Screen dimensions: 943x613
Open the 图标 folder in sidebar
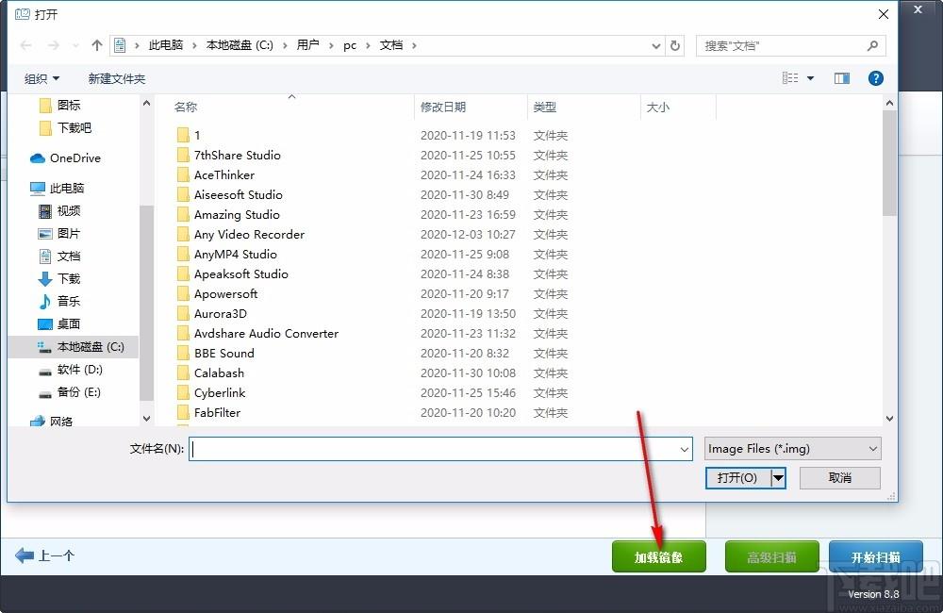click(59, 106)
